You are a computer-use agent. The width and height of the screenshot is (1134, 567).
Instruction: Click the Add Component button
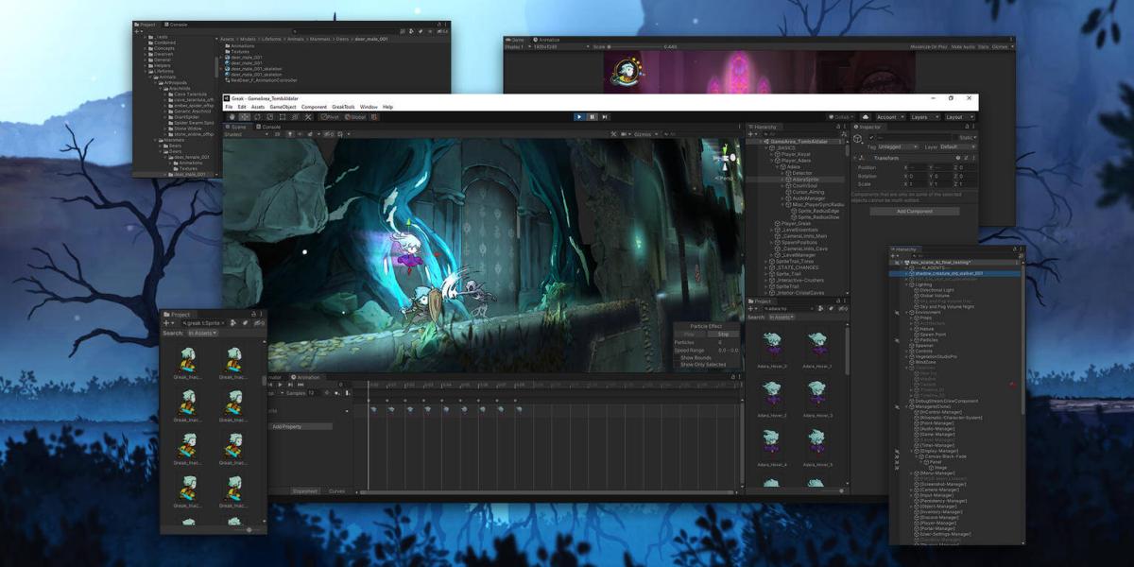click(914, 211)
